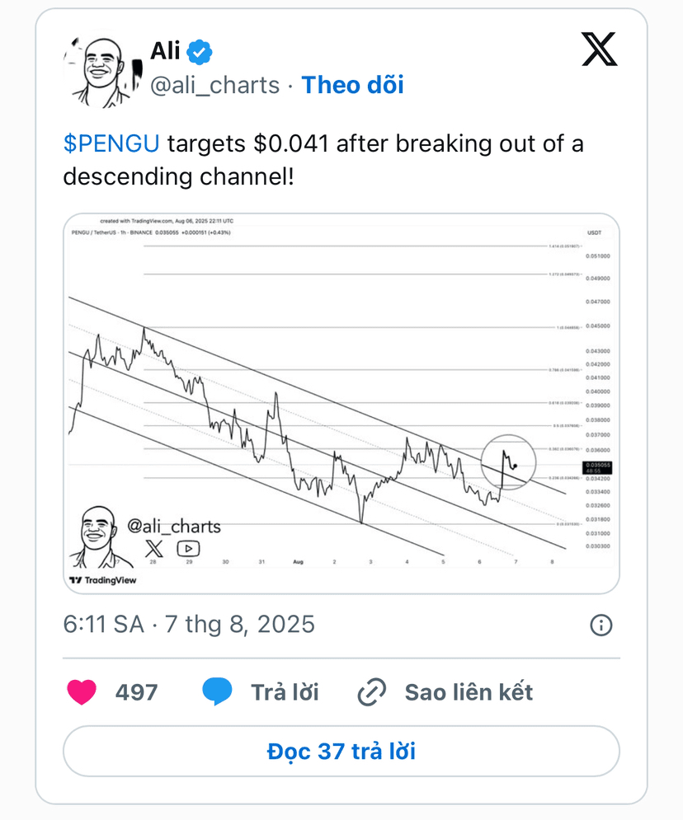Image resolution: width=683 pixels, height=820 pixels.
Task: Click the blue verified badge next to Ali
Action: (x=200, y=52)
